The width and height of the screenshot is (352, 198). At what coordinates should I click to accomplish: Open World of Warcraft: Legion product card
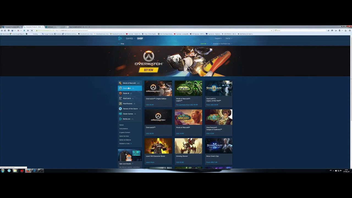click(x=188, y=94)
